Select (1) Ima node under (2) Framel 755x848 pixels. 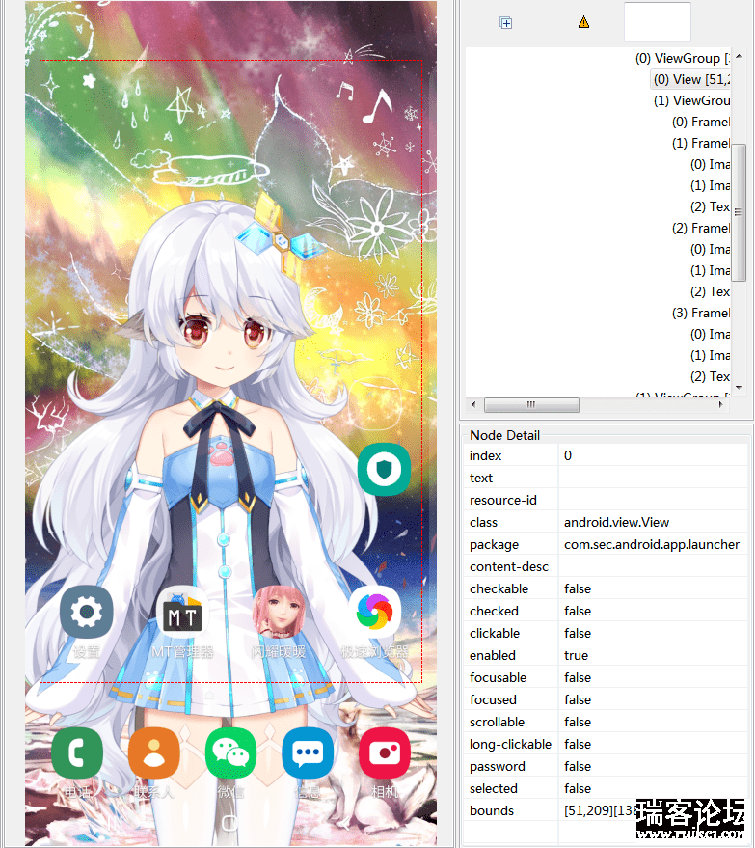710,270
